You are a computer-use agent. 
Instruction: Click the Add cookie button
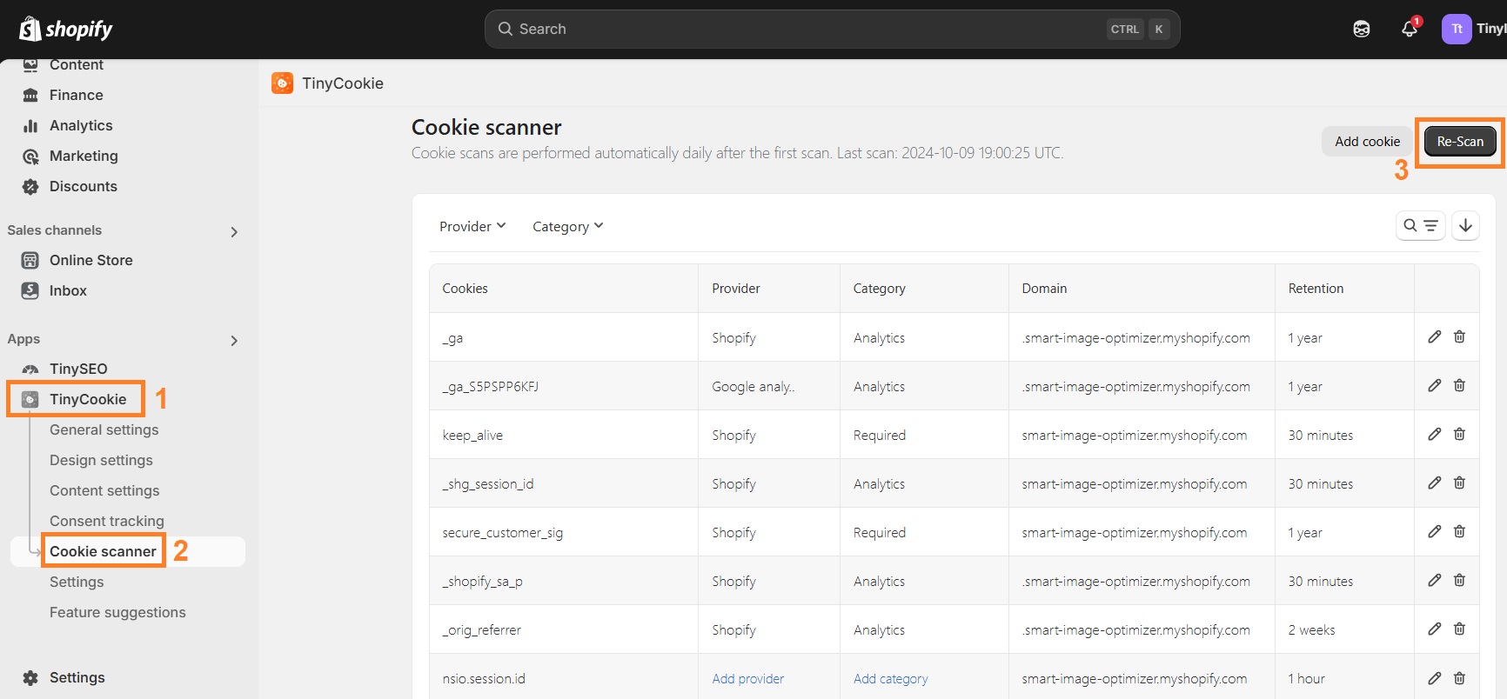click(1367, 141)
